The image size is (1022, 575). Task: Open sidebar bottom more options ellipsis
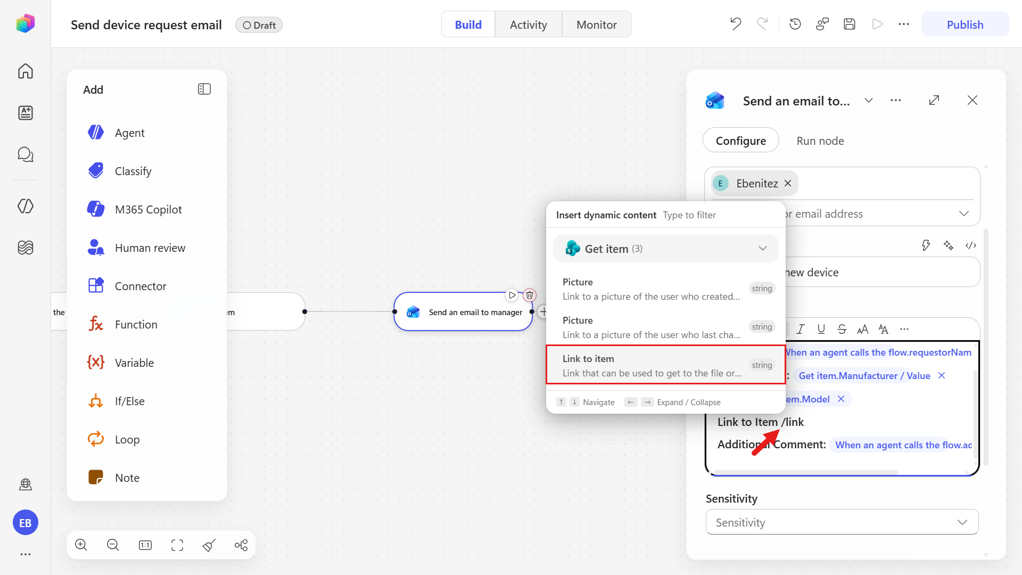(26, 554)
